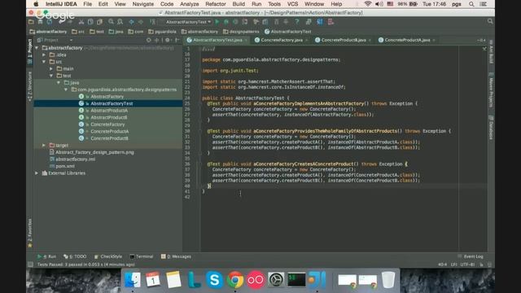
Task: Select ConcreteProductA in the project tree
Action: point(110,131)
